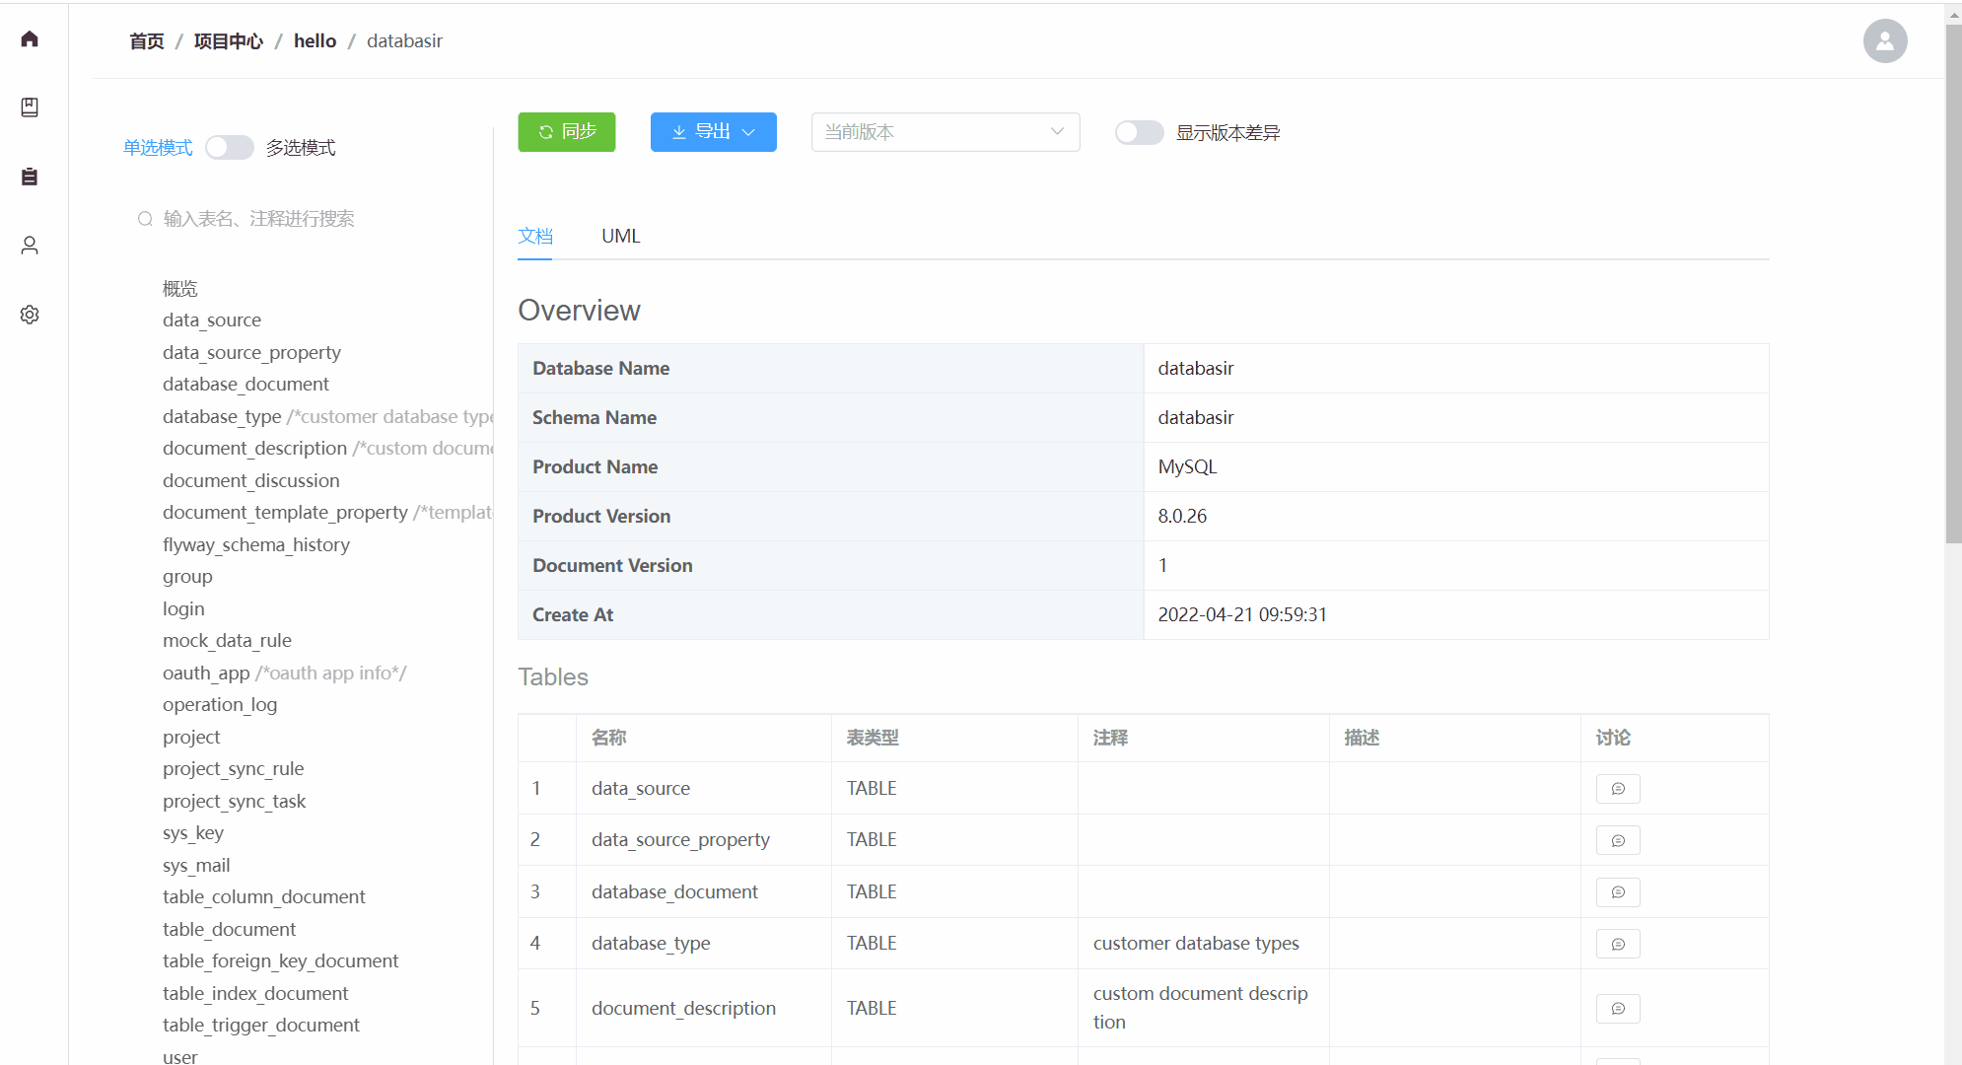Select the 文档 tab
Image resolution: width=1962 pixels, height=1065 pixels.
pyautogui.click(x=535, y=237)
